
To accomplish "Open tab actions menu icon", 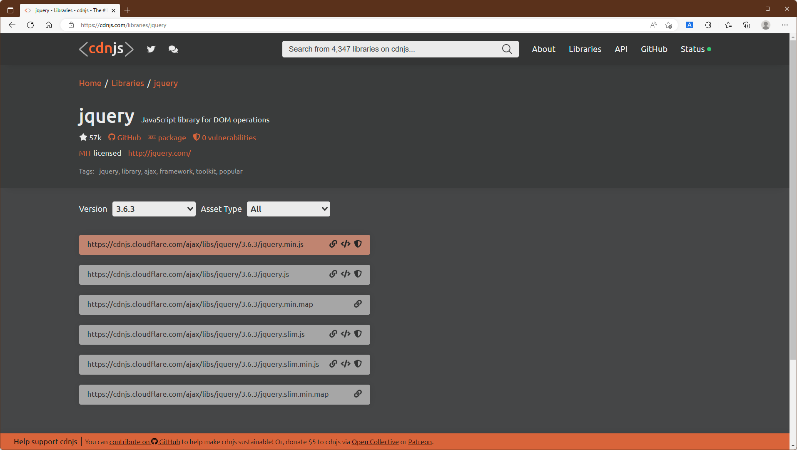I will click(x=10, y=10).
